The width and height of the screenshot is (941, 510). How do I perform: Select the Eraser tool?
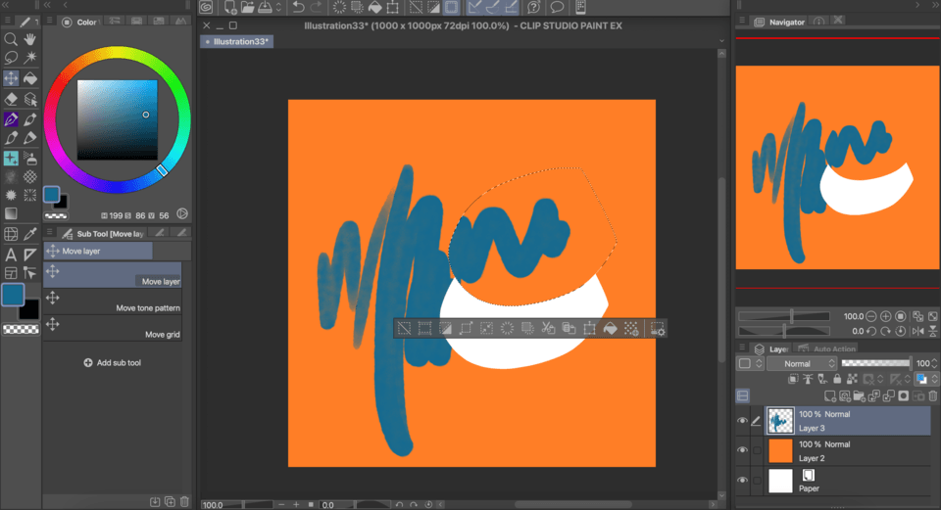[x=11, y=99]
